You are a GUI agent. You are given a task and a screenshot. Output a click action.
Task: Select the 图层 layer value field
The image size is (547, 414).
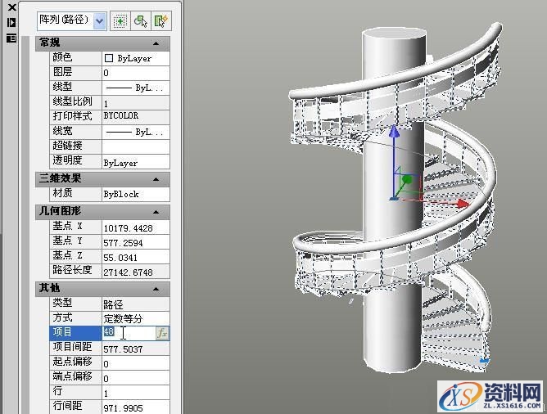135,73
